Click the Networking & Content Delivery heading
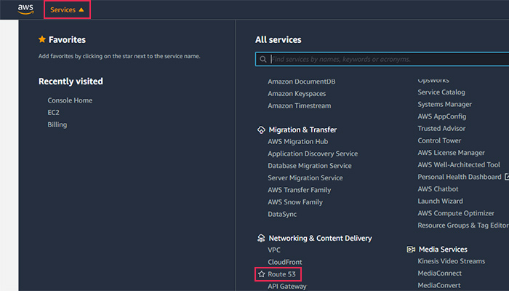The image size is (509, 291). click(x=321, y=239)
